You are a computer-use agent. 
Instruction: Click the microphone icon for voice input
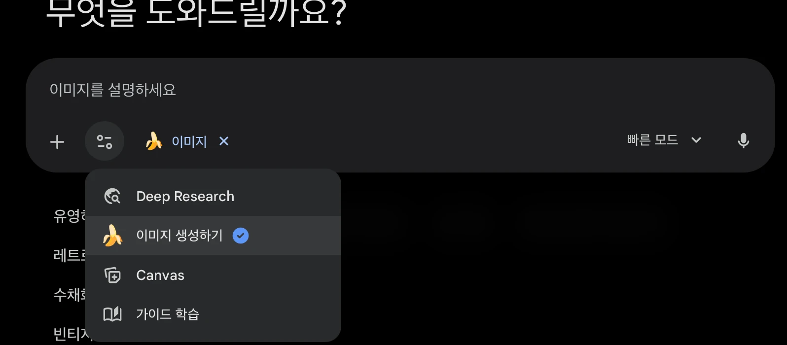[x=743, y=141]
